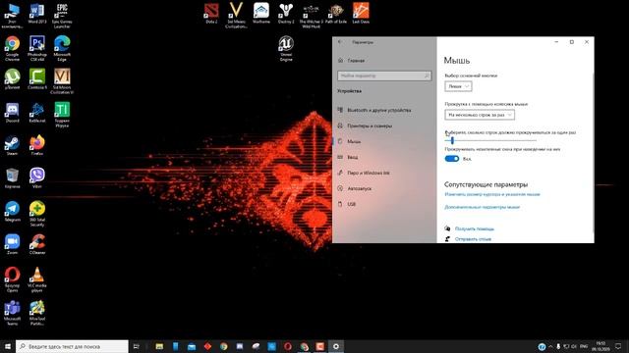
Task: Show hidden system tray icons
Action: 550,346
